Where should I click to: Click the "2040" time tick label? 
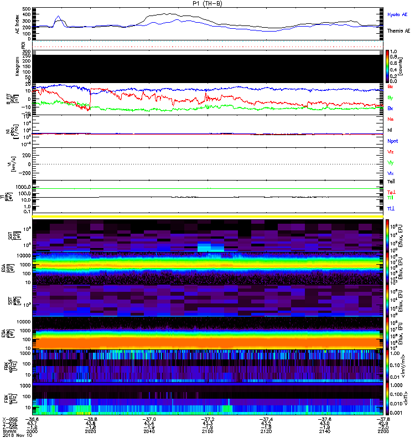click(149, 431)
